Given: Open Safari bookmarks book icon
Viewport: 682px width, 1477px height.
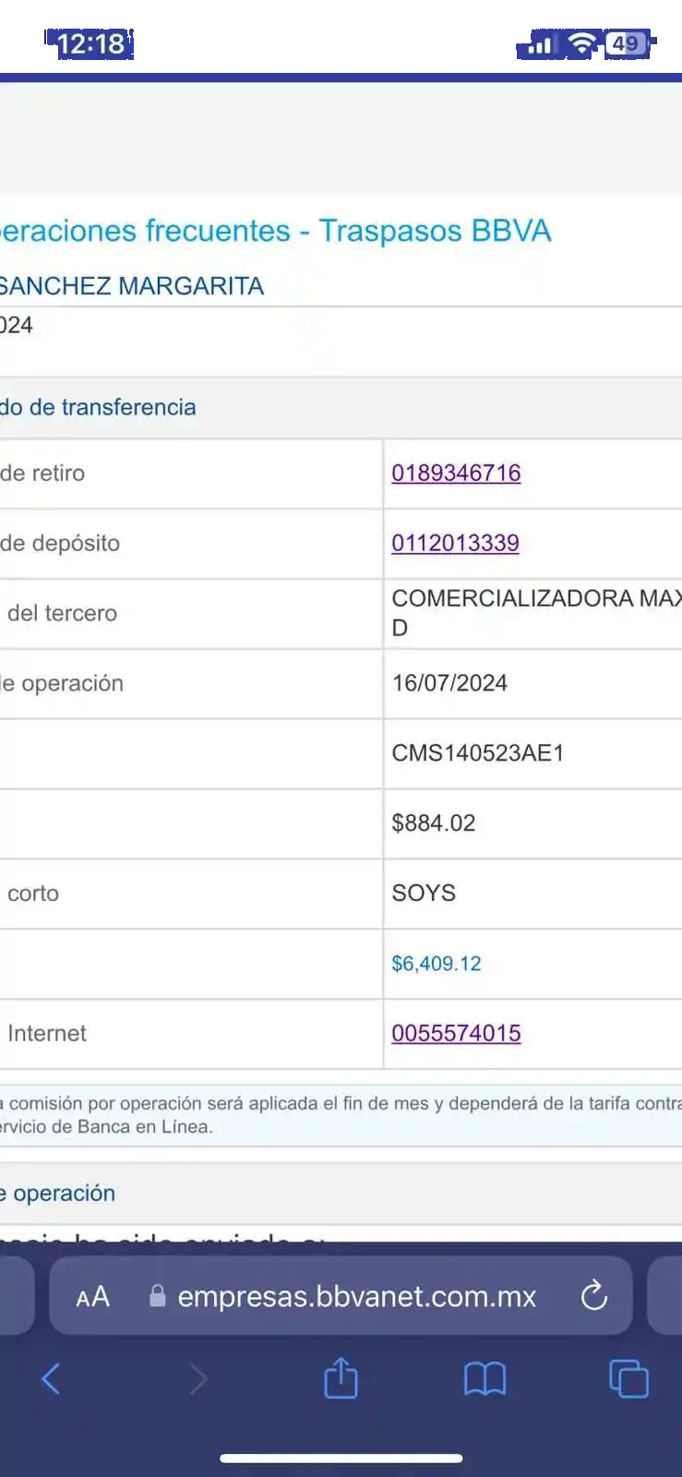Looking at the screenshot, I should tap(485, 1379).
